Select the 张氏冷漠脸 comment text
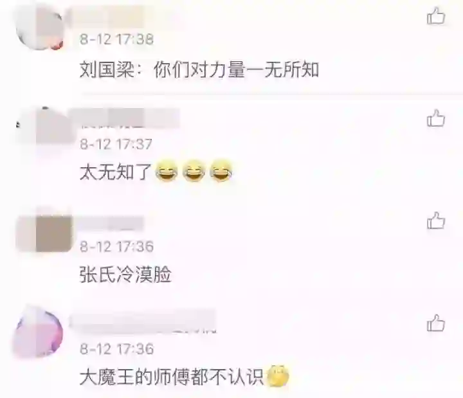The height and width of the screenshot is (398, 463). [x=125, y=275]
